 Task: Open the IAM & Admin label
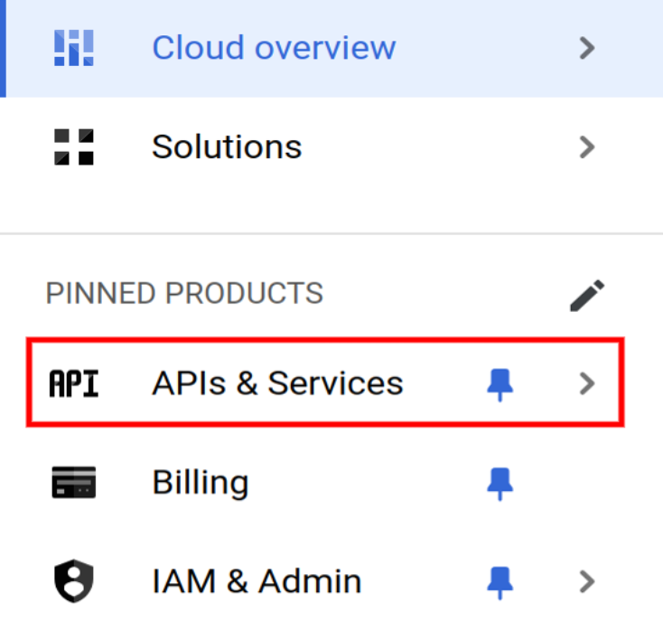[257, 581]
